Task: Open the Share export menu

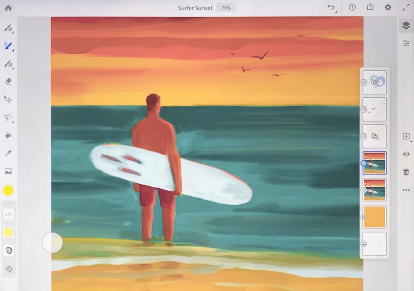Action: (x=370, y=8)
